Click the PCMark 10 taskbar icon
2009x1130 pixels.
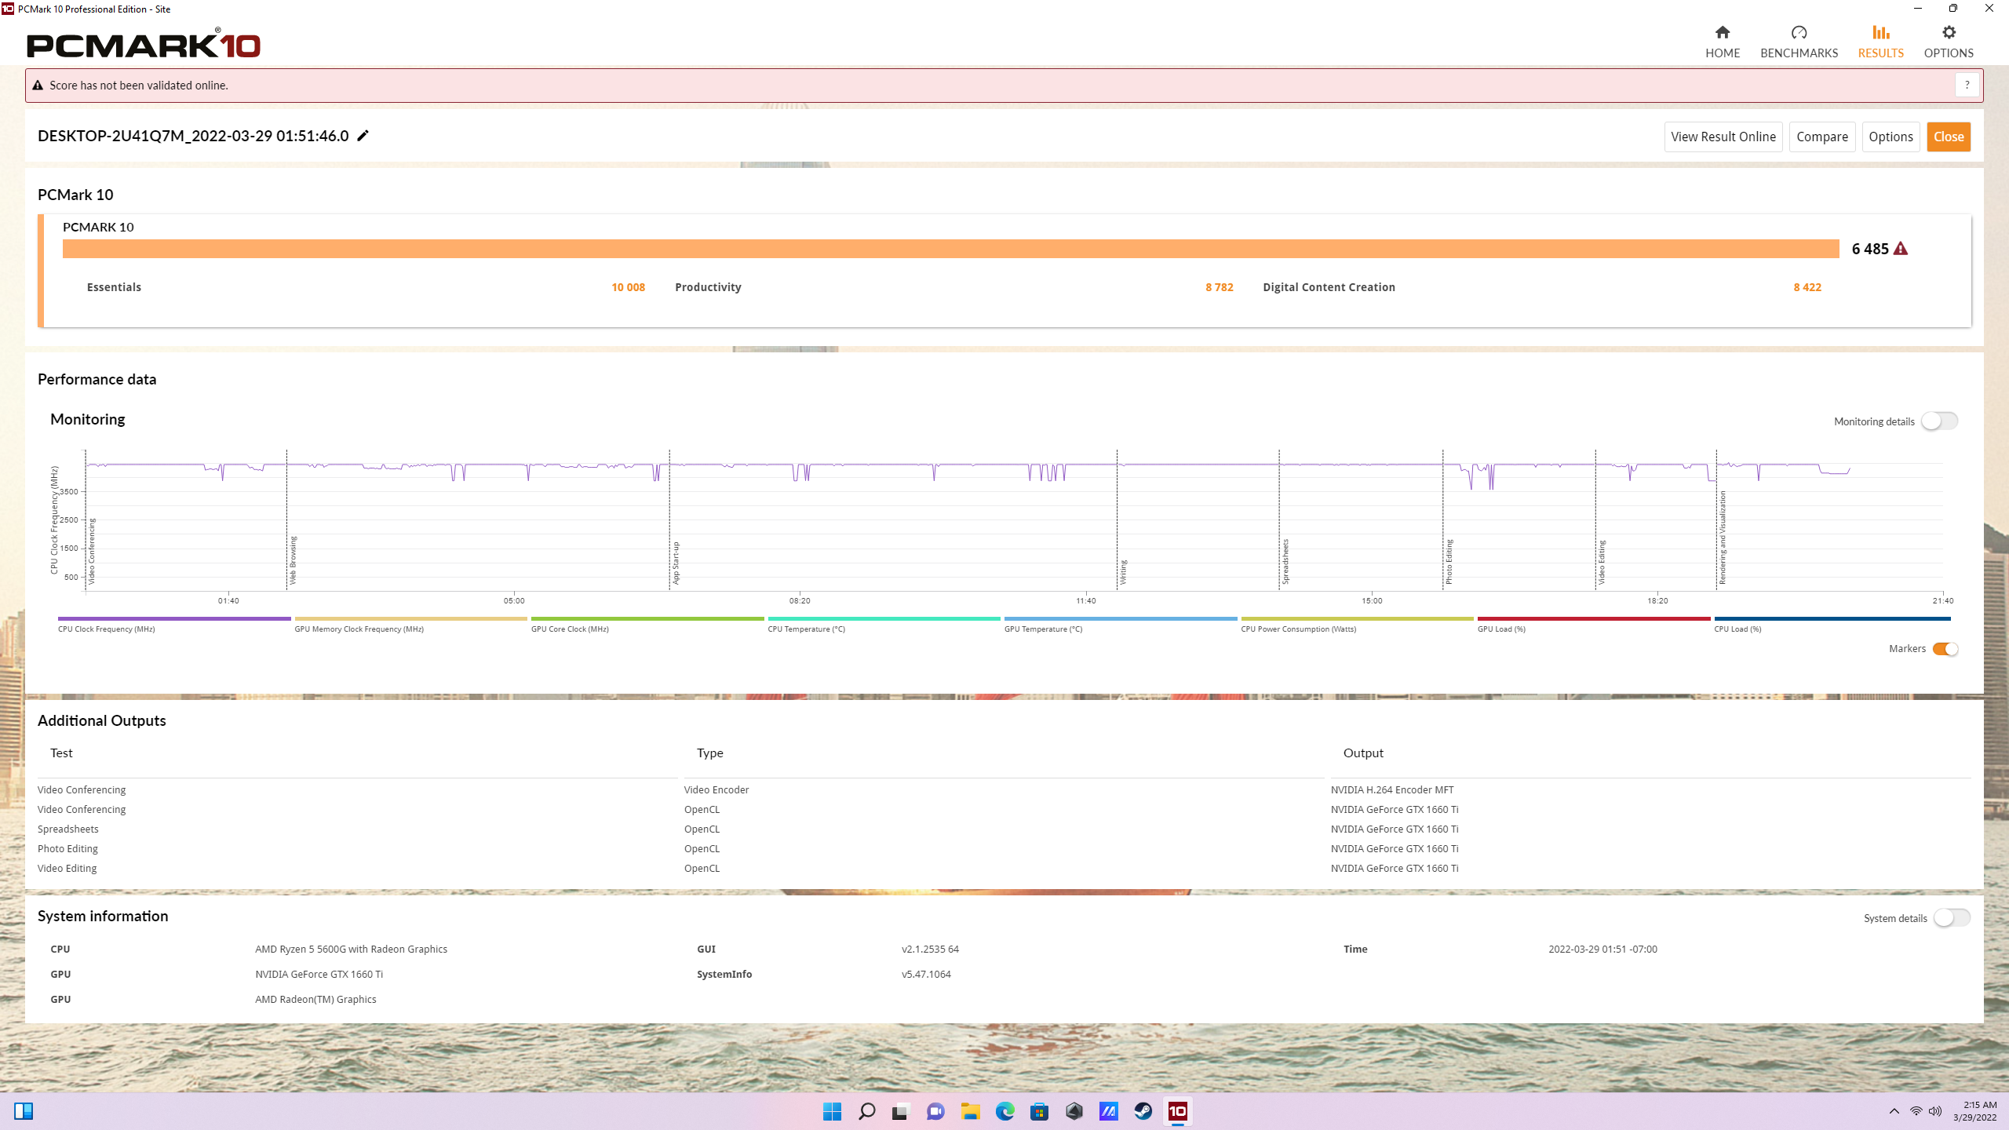click(x=1177, y=1111)
